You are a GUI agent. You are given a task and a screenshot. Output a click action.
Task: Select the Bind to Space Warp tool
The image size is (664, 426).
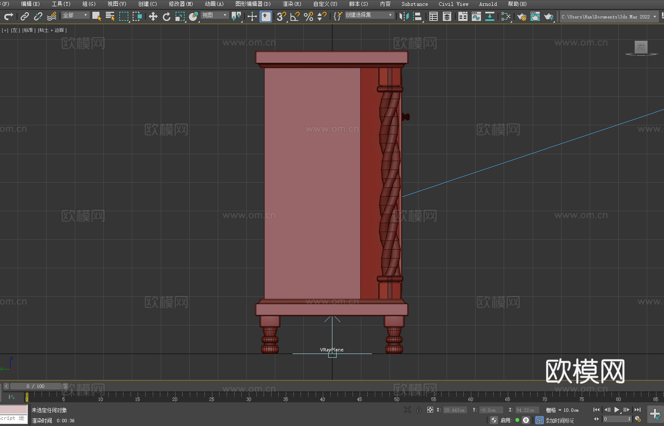pyautogui.click(x=52, y=16)
